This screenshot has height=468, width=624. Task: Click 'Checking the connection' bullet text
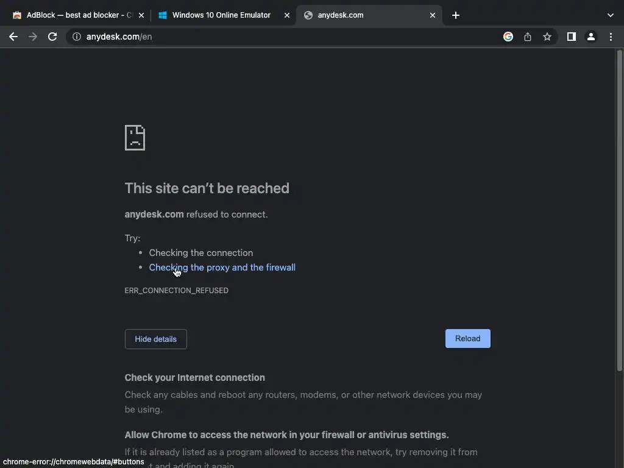tap(201, 253)
